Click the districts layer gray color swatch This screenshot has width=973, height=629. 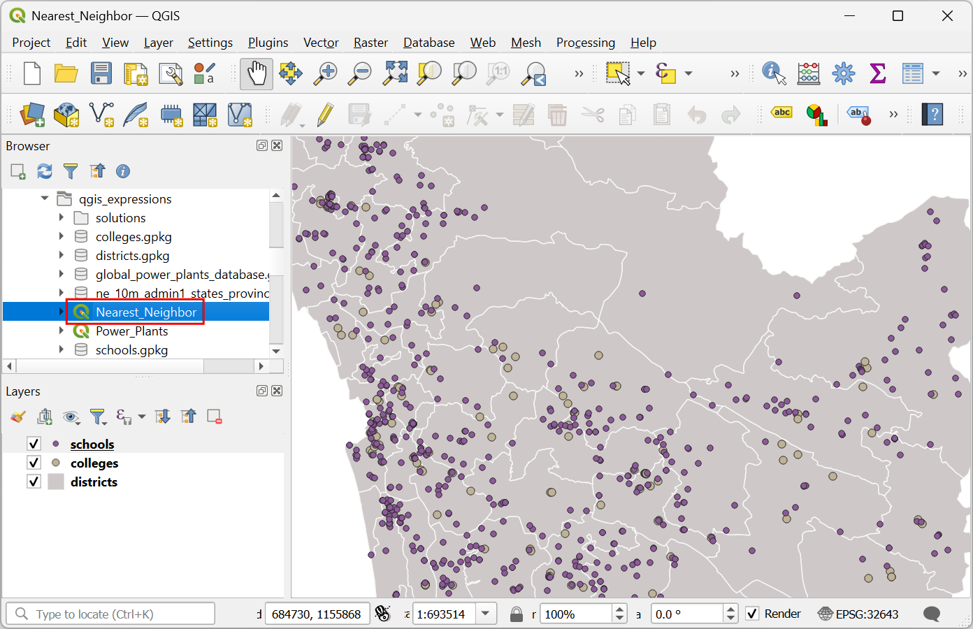pos(56,482)
